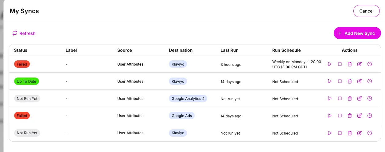Open clock icon for Google Ads sync

click(370, 116)
